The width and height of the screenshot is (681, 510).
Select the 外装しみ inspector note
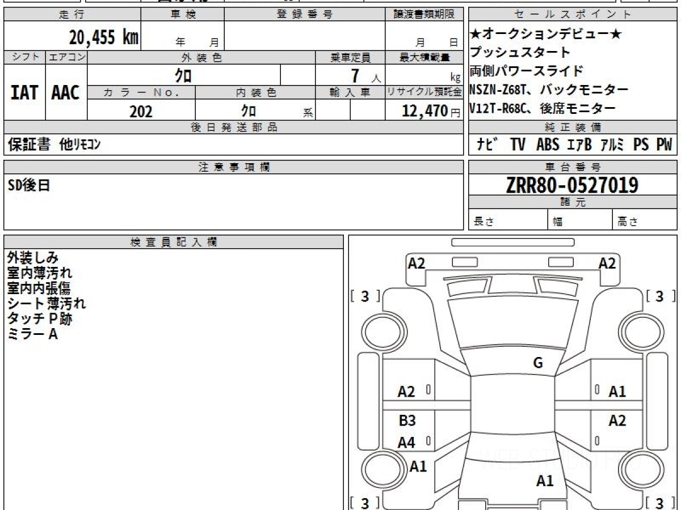point(33,258)
